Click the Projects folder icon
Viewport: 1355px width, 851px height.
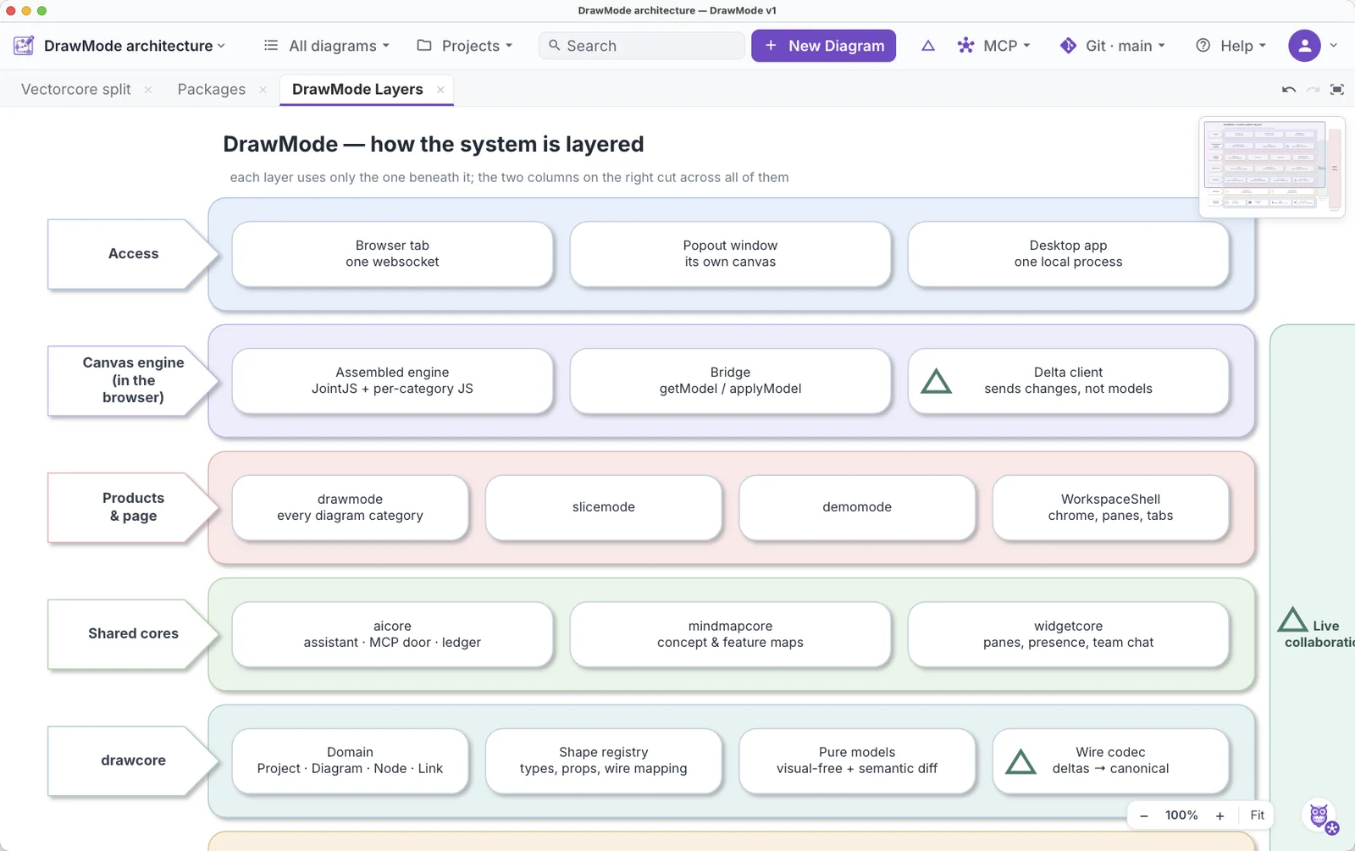pos(424,46)
